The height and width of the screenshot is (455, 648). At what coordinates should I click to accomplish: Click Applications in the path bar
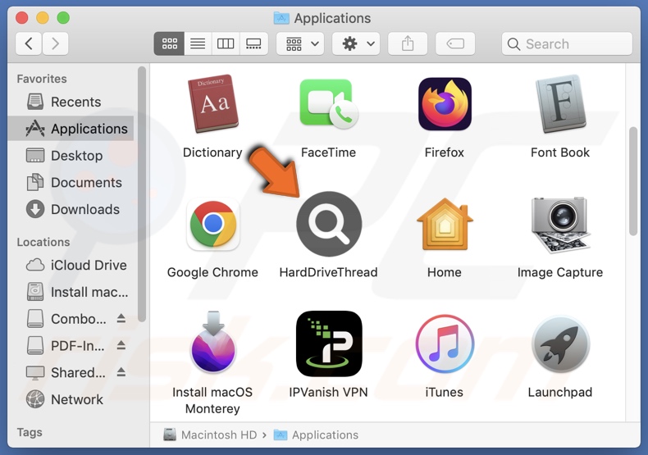click(x=316, y=435)
